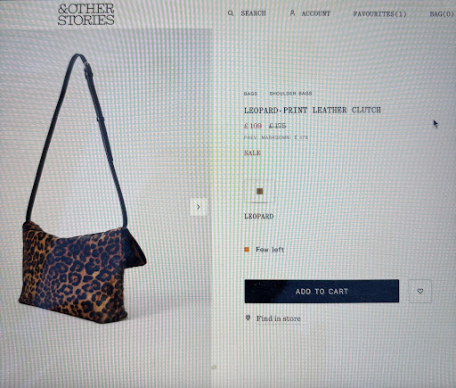Click the search magnifier icon
The image size is (456, 388).
(231, 13)
